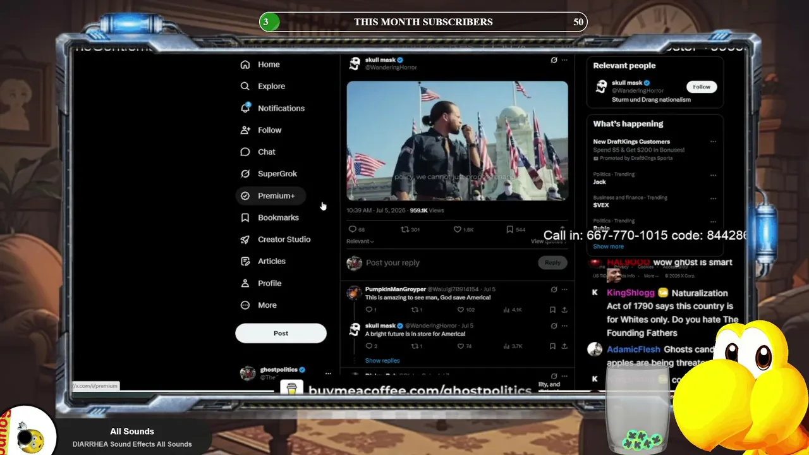Share PumpkinManGroyper's comment
The image size is (809, 455).
click(564, 310)
